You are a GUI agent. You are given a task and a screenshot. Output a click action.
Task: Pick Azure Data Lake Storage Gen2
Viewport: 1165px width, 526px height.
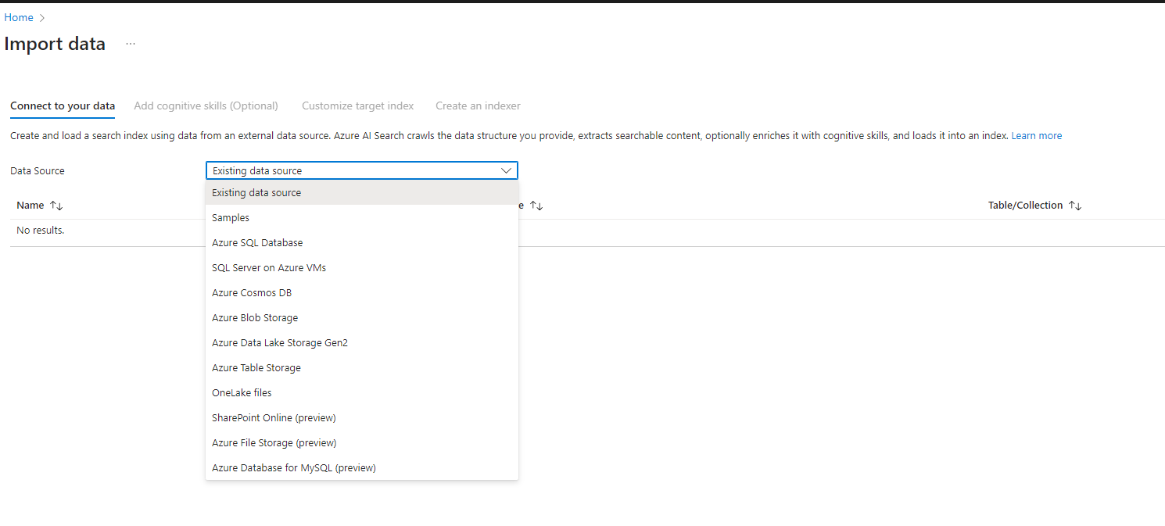point(361,342)
